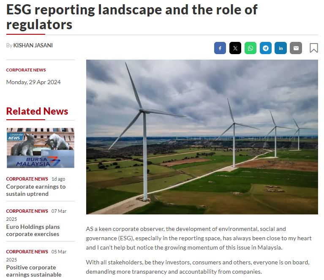Open Corporate News category above the date
The width and height of the screenshot is (324, 280).
[x=26, y=70]
